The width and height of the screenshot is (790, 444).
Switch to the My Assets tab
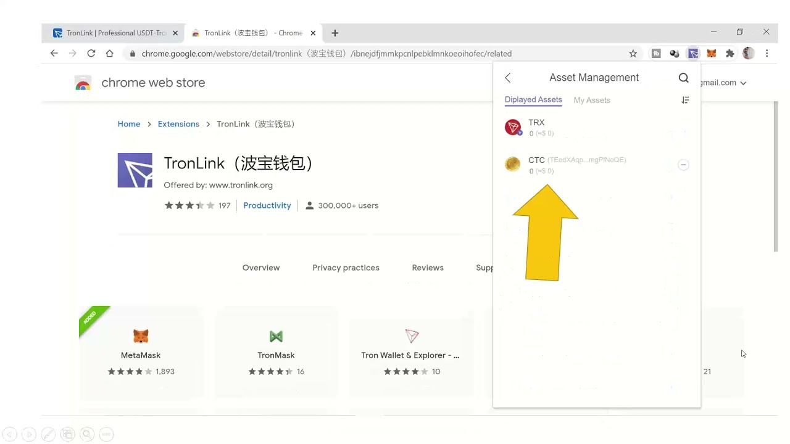pyautogui.click(x=592, y=101)
